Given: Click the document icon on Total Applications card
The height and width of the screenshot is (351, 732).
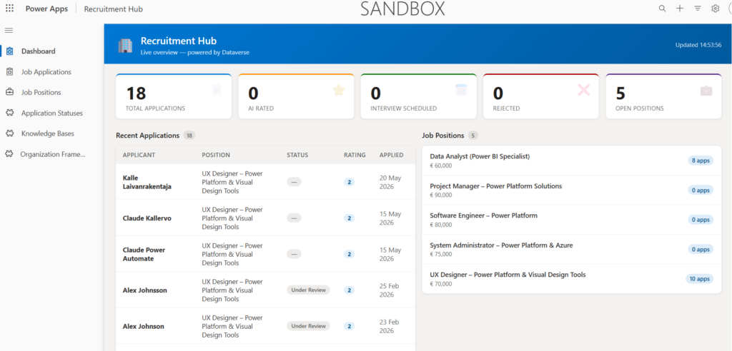Looking at the screenshot, I should 217,90.
